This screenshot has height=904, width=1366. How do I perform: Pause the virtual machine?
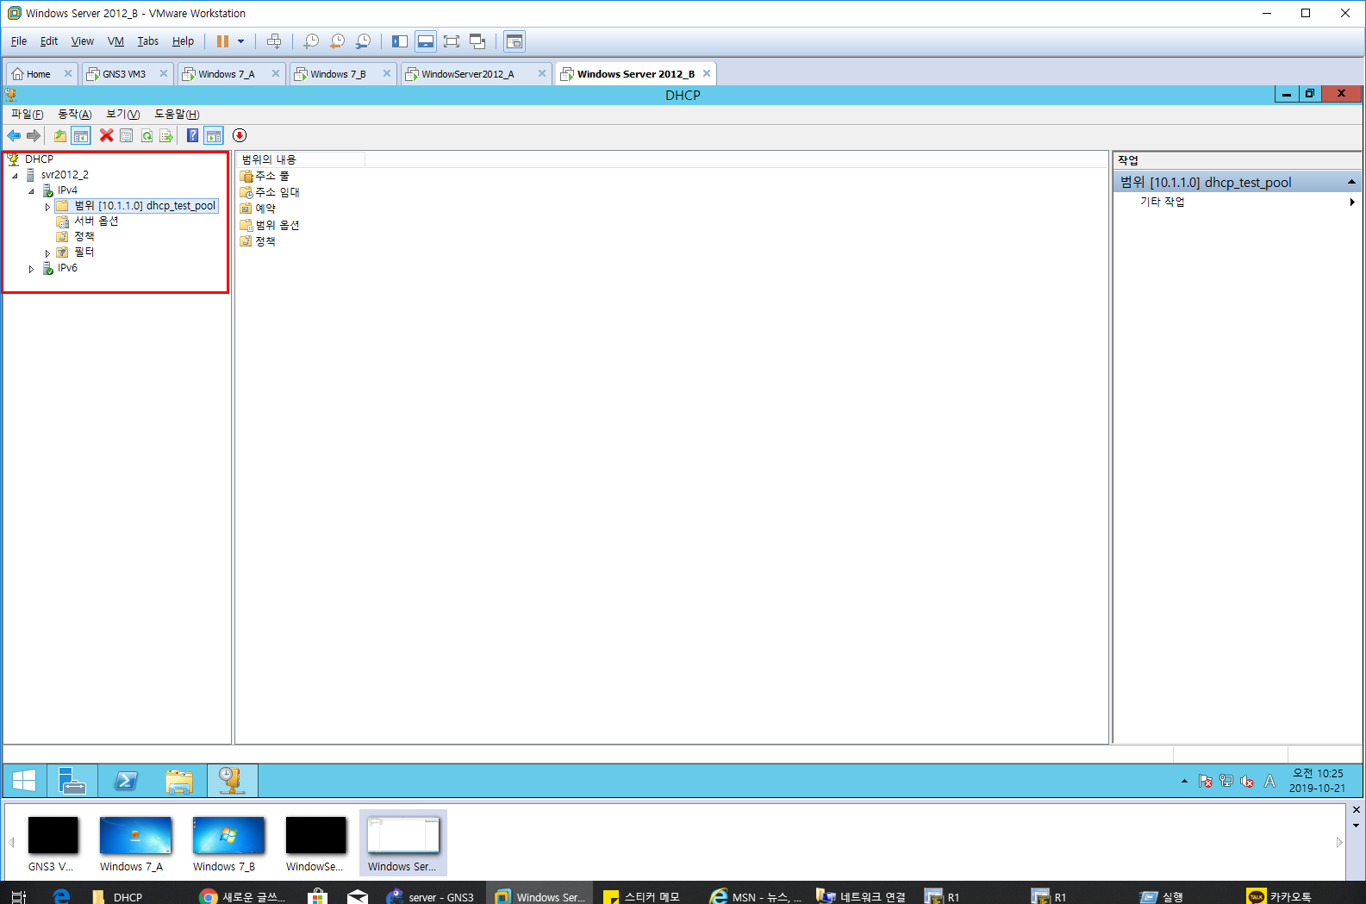222,41
